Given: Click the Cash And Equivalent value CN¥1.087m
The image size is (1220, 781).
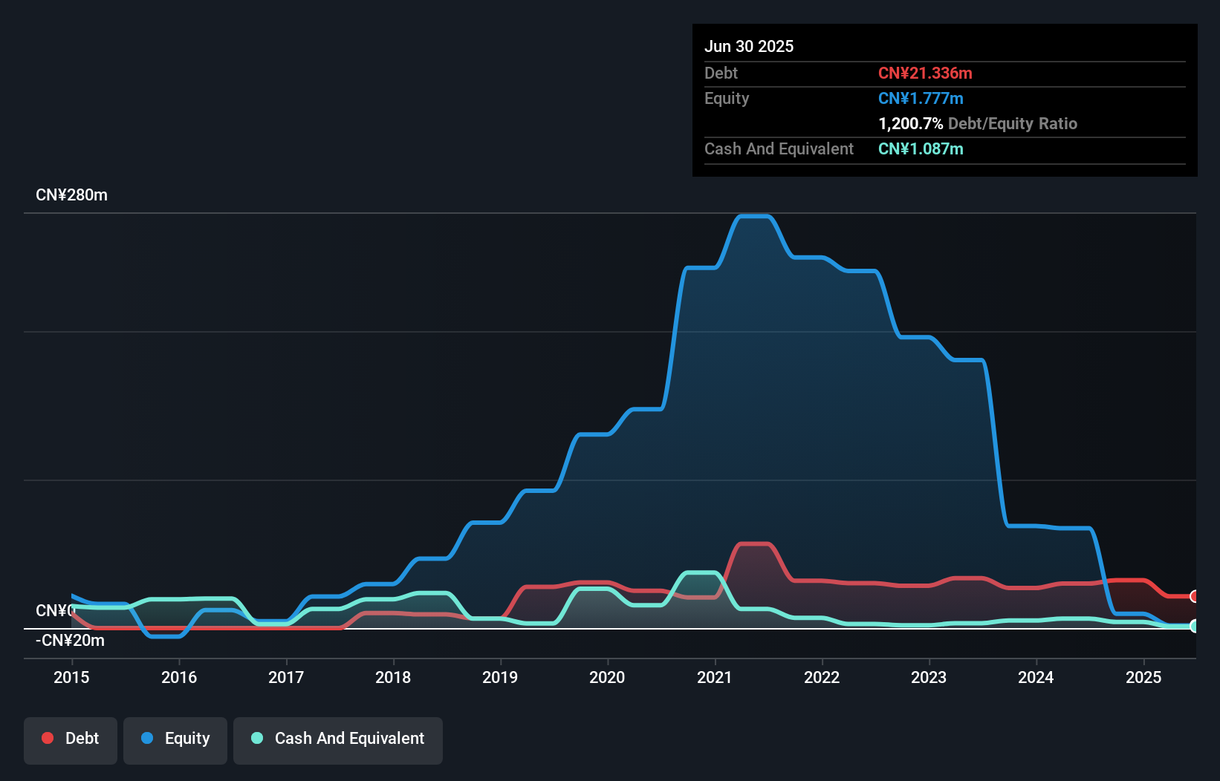Looking at the screenshot, I should point(921,149).
